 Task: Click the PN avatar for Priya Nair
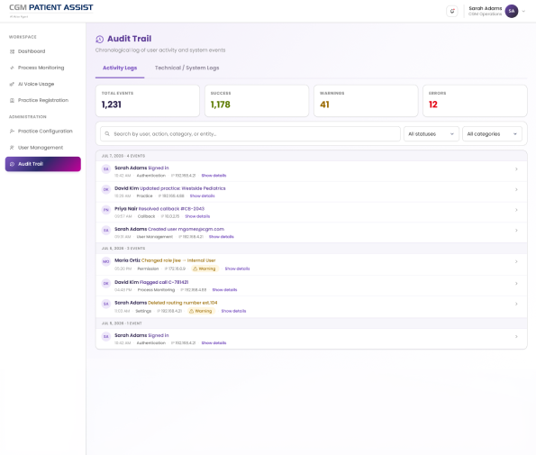coord(106,210)
